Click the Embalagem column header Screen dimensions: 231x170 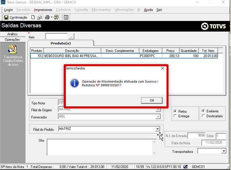150,51
